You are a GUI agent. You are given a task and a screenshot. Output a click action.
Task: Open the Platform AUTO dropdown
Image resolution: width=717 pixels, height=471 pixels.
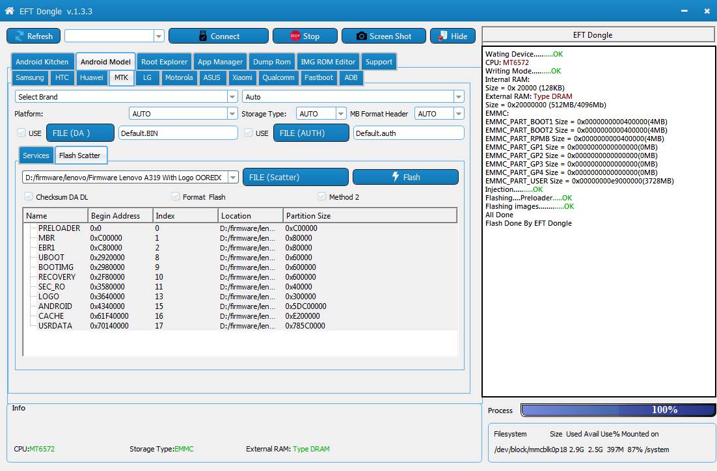coord(232,113)
